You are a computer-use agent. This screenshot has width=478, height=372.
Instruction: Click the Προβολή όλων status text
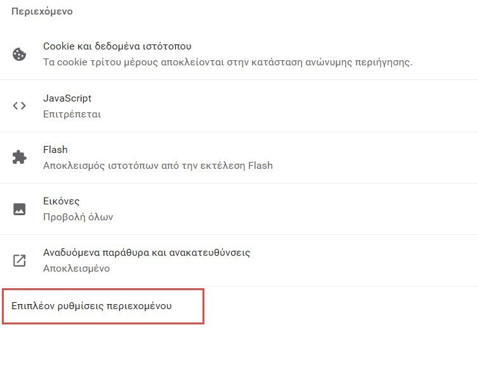pyautogui.click(x=78, y=217)
